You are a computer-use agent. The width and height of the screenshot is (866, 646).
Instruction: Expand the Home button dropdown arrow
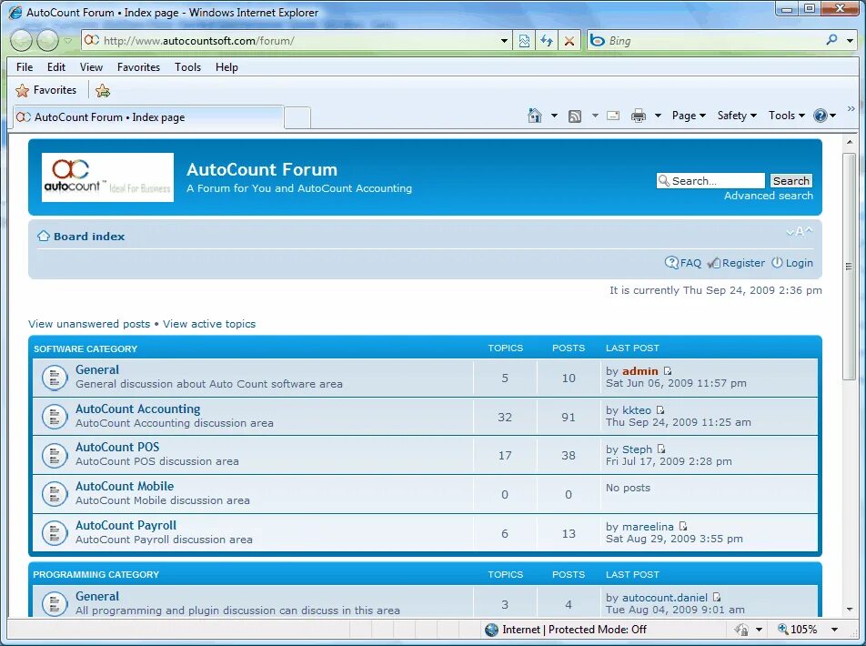click(554, 116)
